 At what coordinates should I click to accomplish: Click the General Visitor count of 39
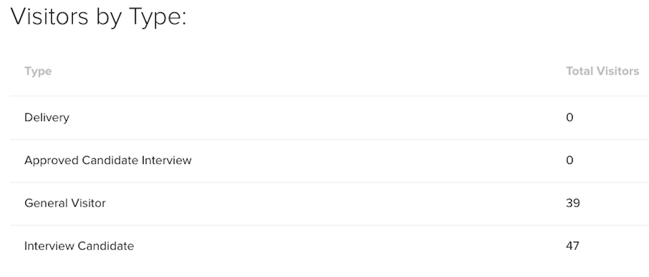(x=573, y=203)
